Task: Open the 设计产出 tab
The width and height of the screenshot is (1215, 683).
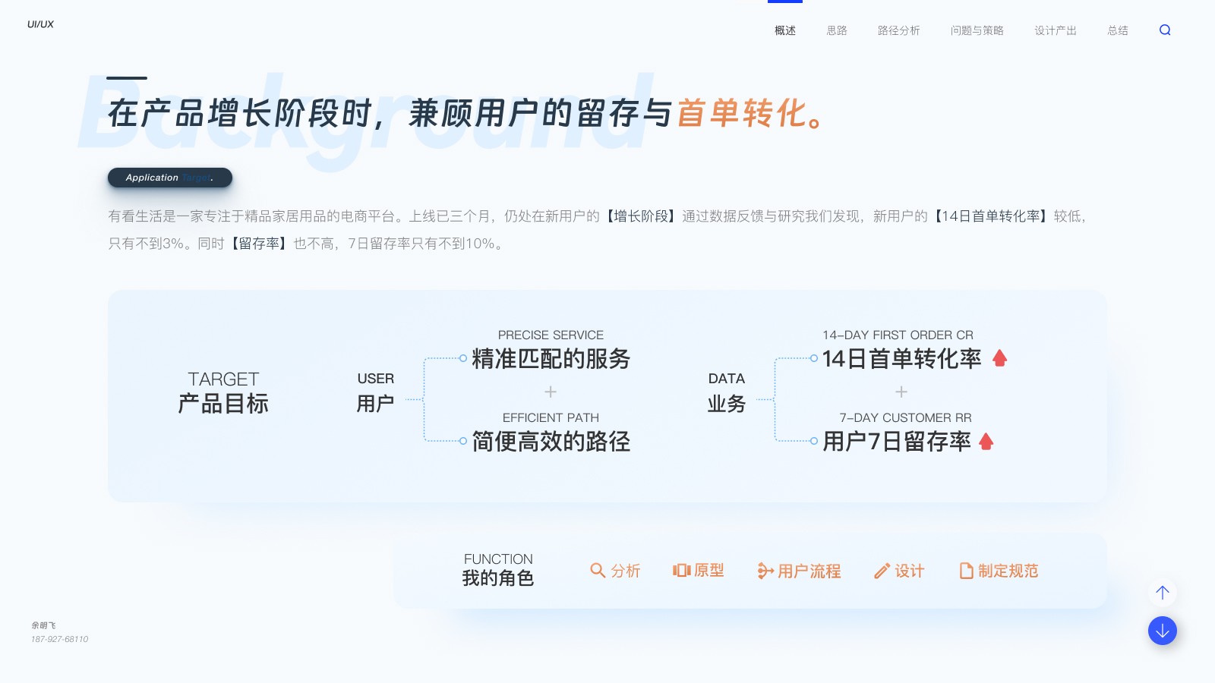Action: (x=1056, y=30)
